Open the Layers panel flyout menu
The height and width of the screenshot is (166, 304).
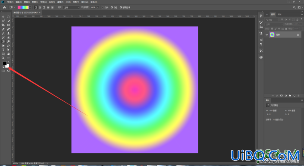tap(302, 14)
